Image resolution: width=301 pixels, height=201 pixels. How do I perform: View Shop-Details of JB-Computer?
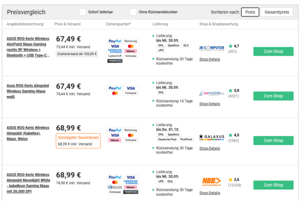click(x=210, y=59)
